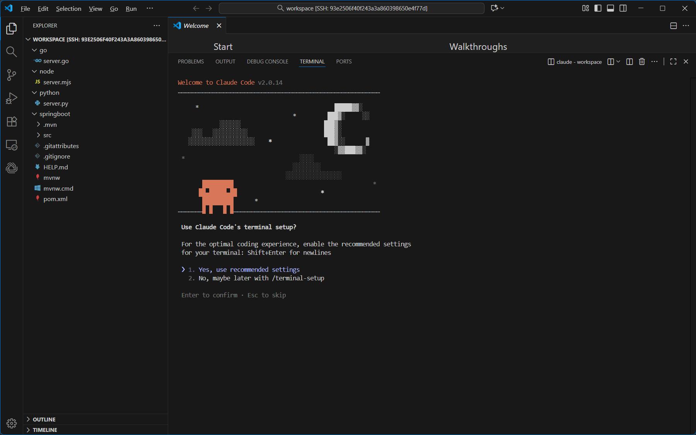Toggle the primary side bar
This screenshot has width=696, height=435.
[x=598, y=8]
